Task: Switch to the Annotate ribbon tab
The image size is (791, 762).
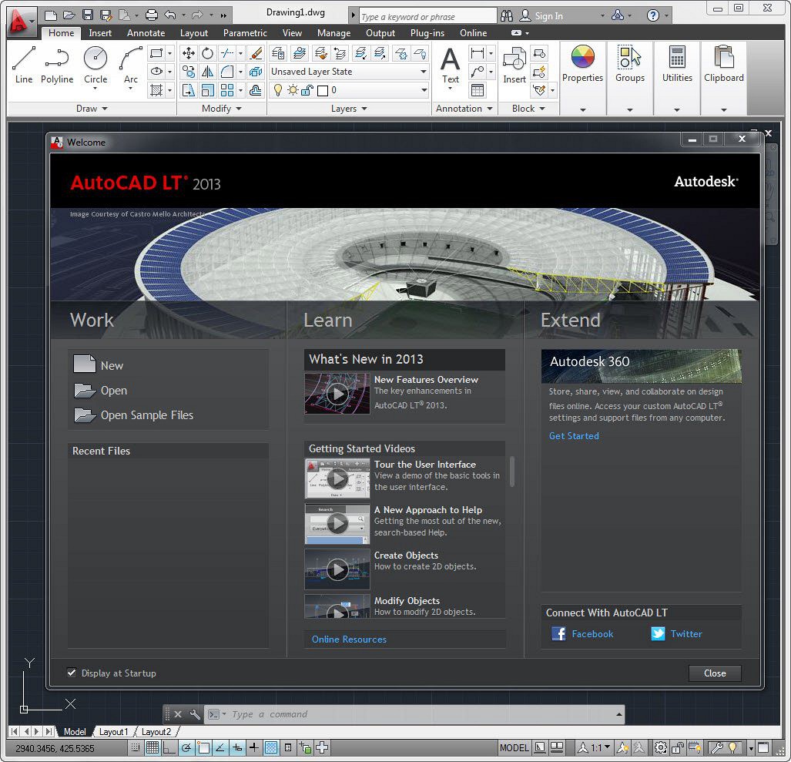Action: point(146,33)
